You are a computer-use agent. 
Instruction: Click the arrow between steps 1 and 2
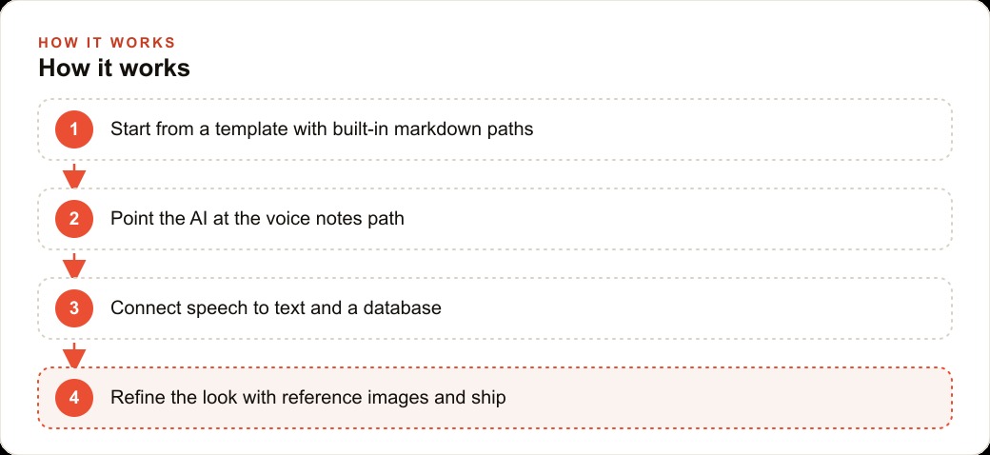click(x=74, y=175)
